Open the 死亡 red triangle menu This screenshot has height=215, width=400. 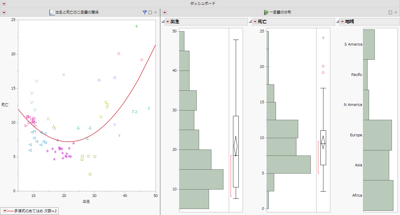tap(255, 22)
